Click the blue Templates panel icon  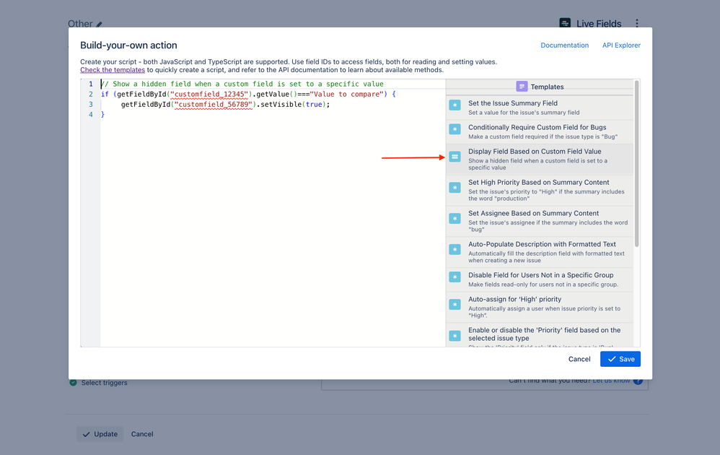pos(521,87)
